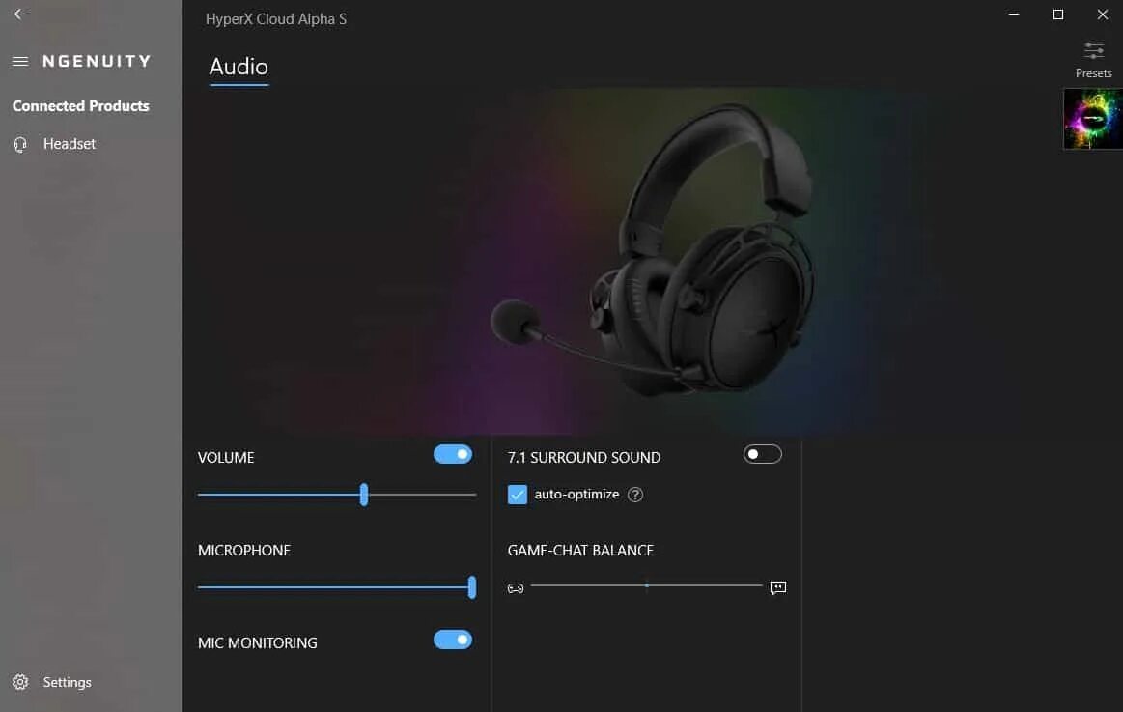Open the Settings link in the sidebar

(68, 683)
